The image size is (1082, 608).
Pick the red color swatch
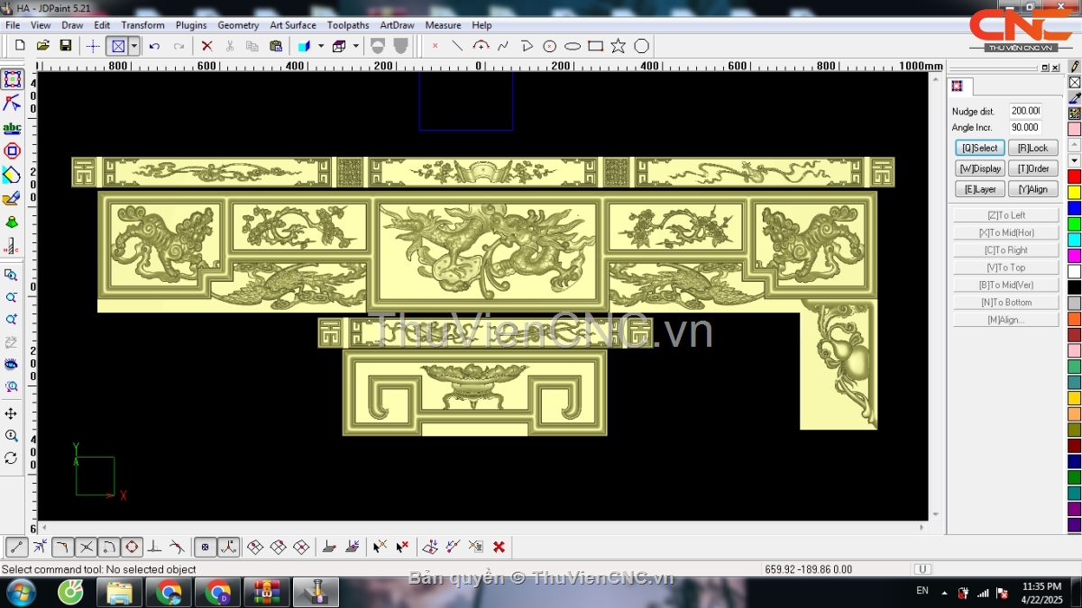[x=1075, y=177]
